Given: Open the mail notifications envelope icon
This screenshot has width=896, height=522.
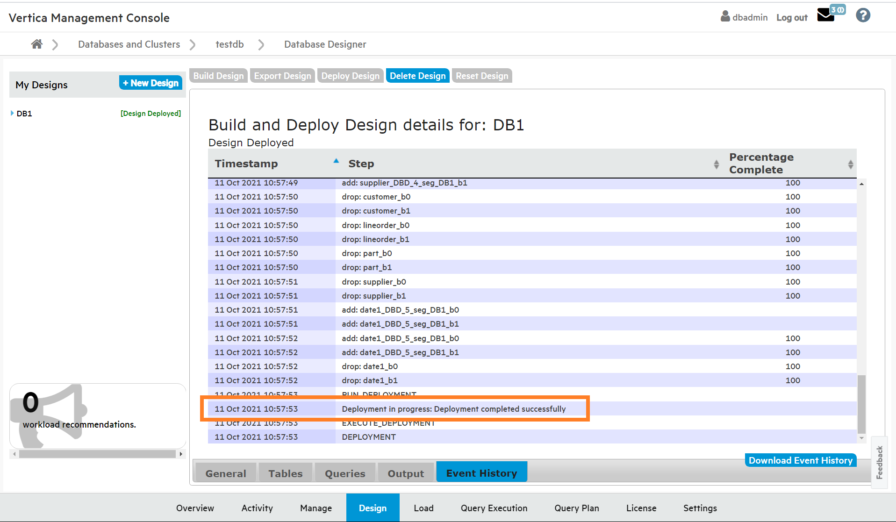Looking at the screenshot, I should [825, 15].
